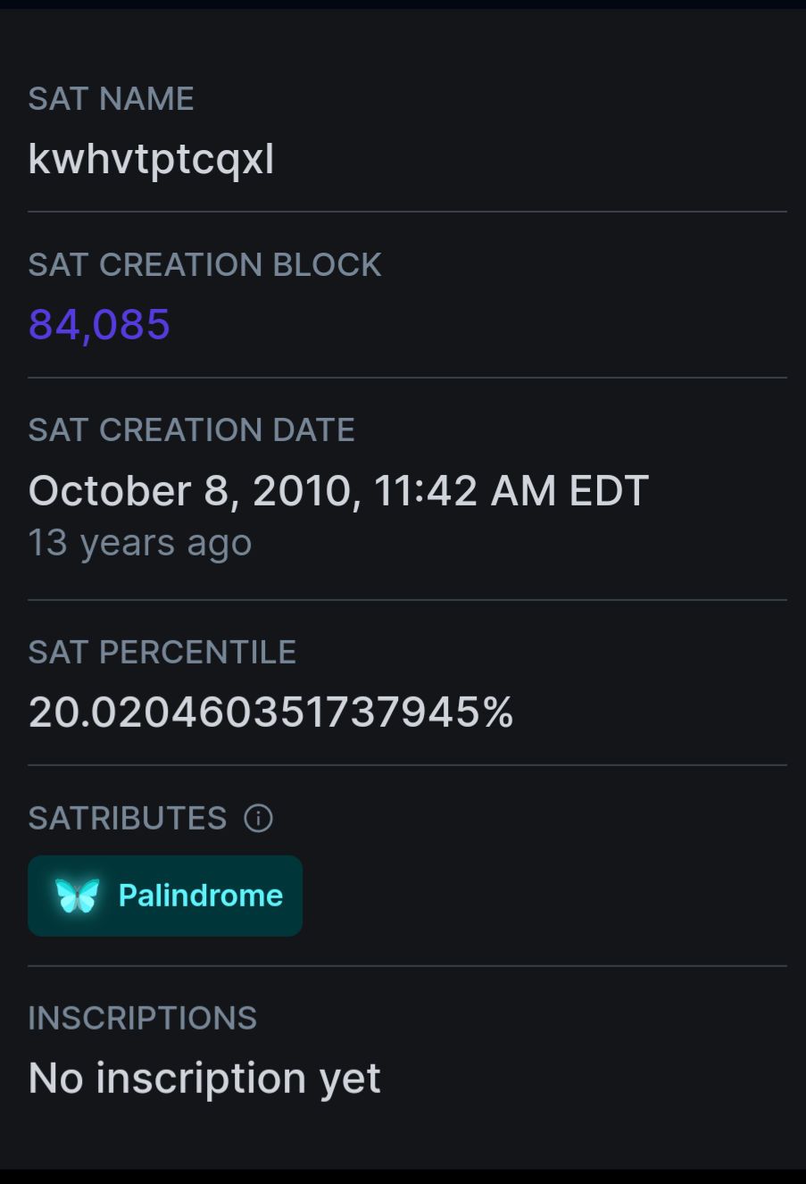Click the SAT NAME label
The image size is (806, 1184).
pyautogui.click(x=111, y=99)
